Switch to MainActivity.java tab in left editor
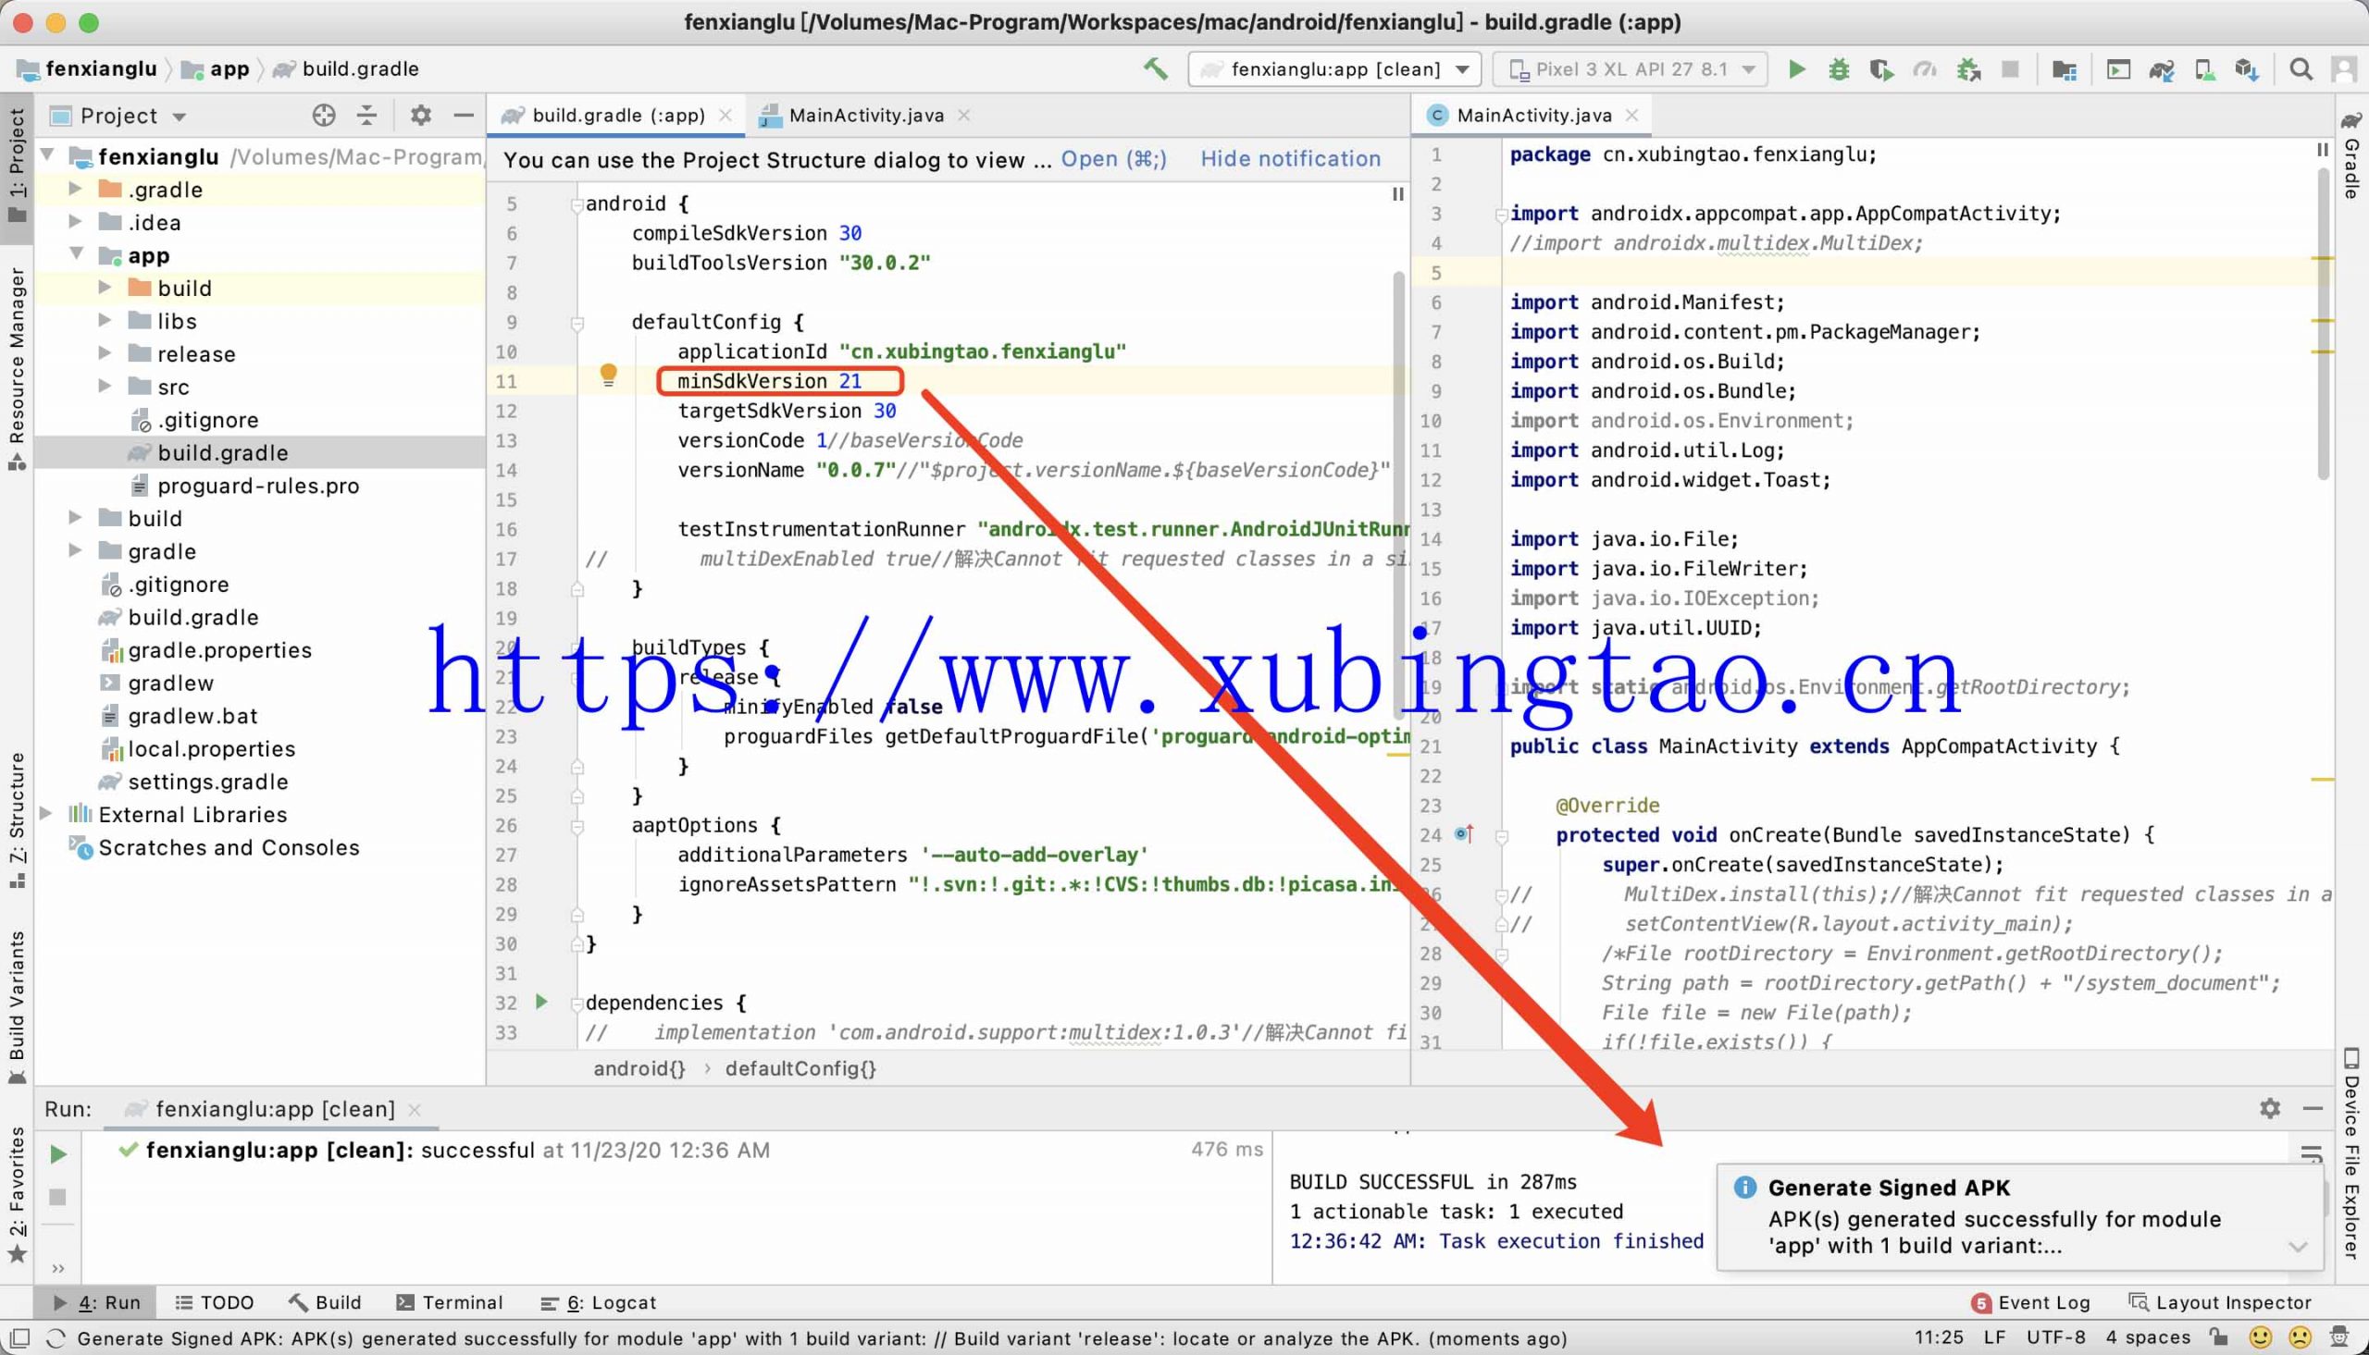Viewport: 2369px width, 1355px height. pos(864,115)
